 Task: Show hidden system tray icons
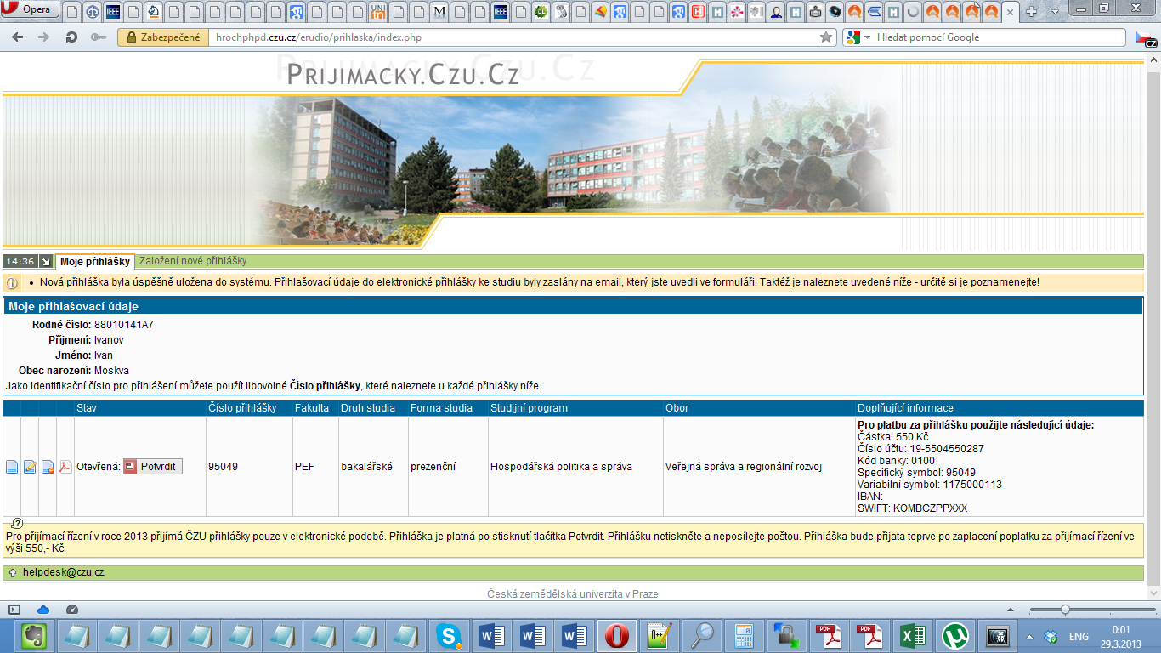(x=1030, y=636)
